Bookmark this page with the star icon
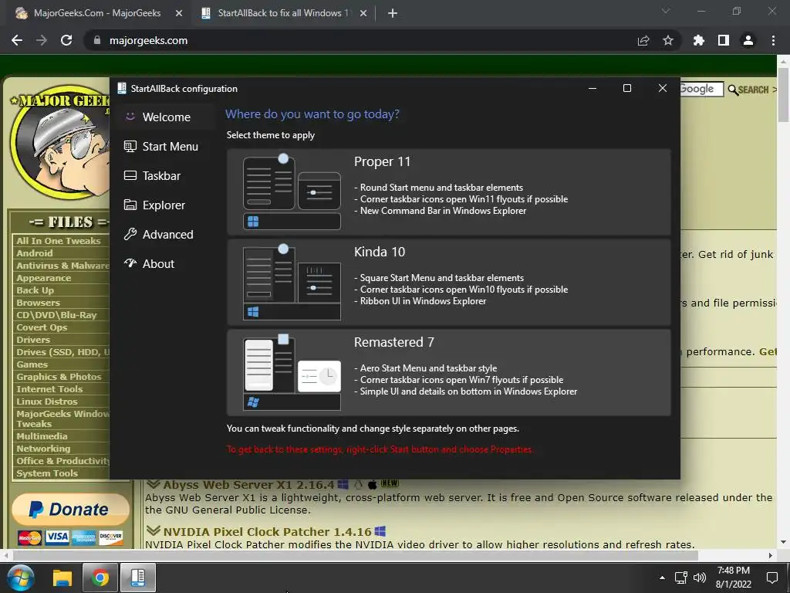790x593 pixels. click(668, 40)
